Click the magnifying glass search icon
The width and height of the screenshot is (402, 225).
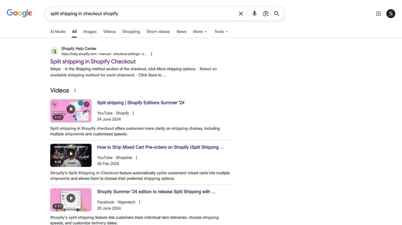click(x=277, y=13)
